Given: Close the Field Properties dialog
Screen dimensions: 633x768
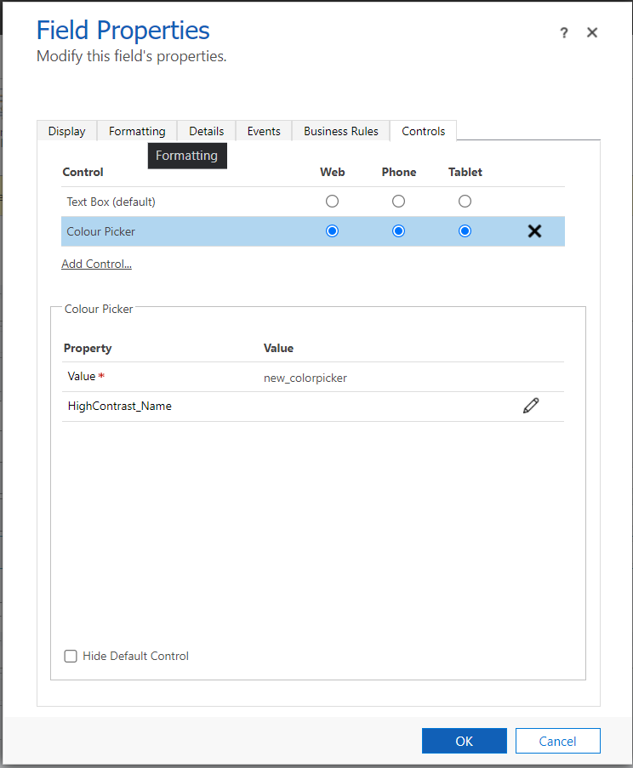Looking at the screenshot, I should (x=592, y=32).
